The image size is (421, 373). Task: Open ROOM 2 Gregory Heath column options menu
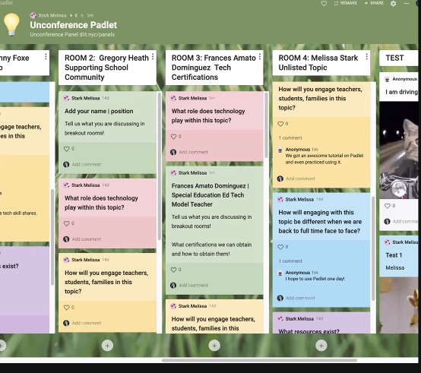153,57
